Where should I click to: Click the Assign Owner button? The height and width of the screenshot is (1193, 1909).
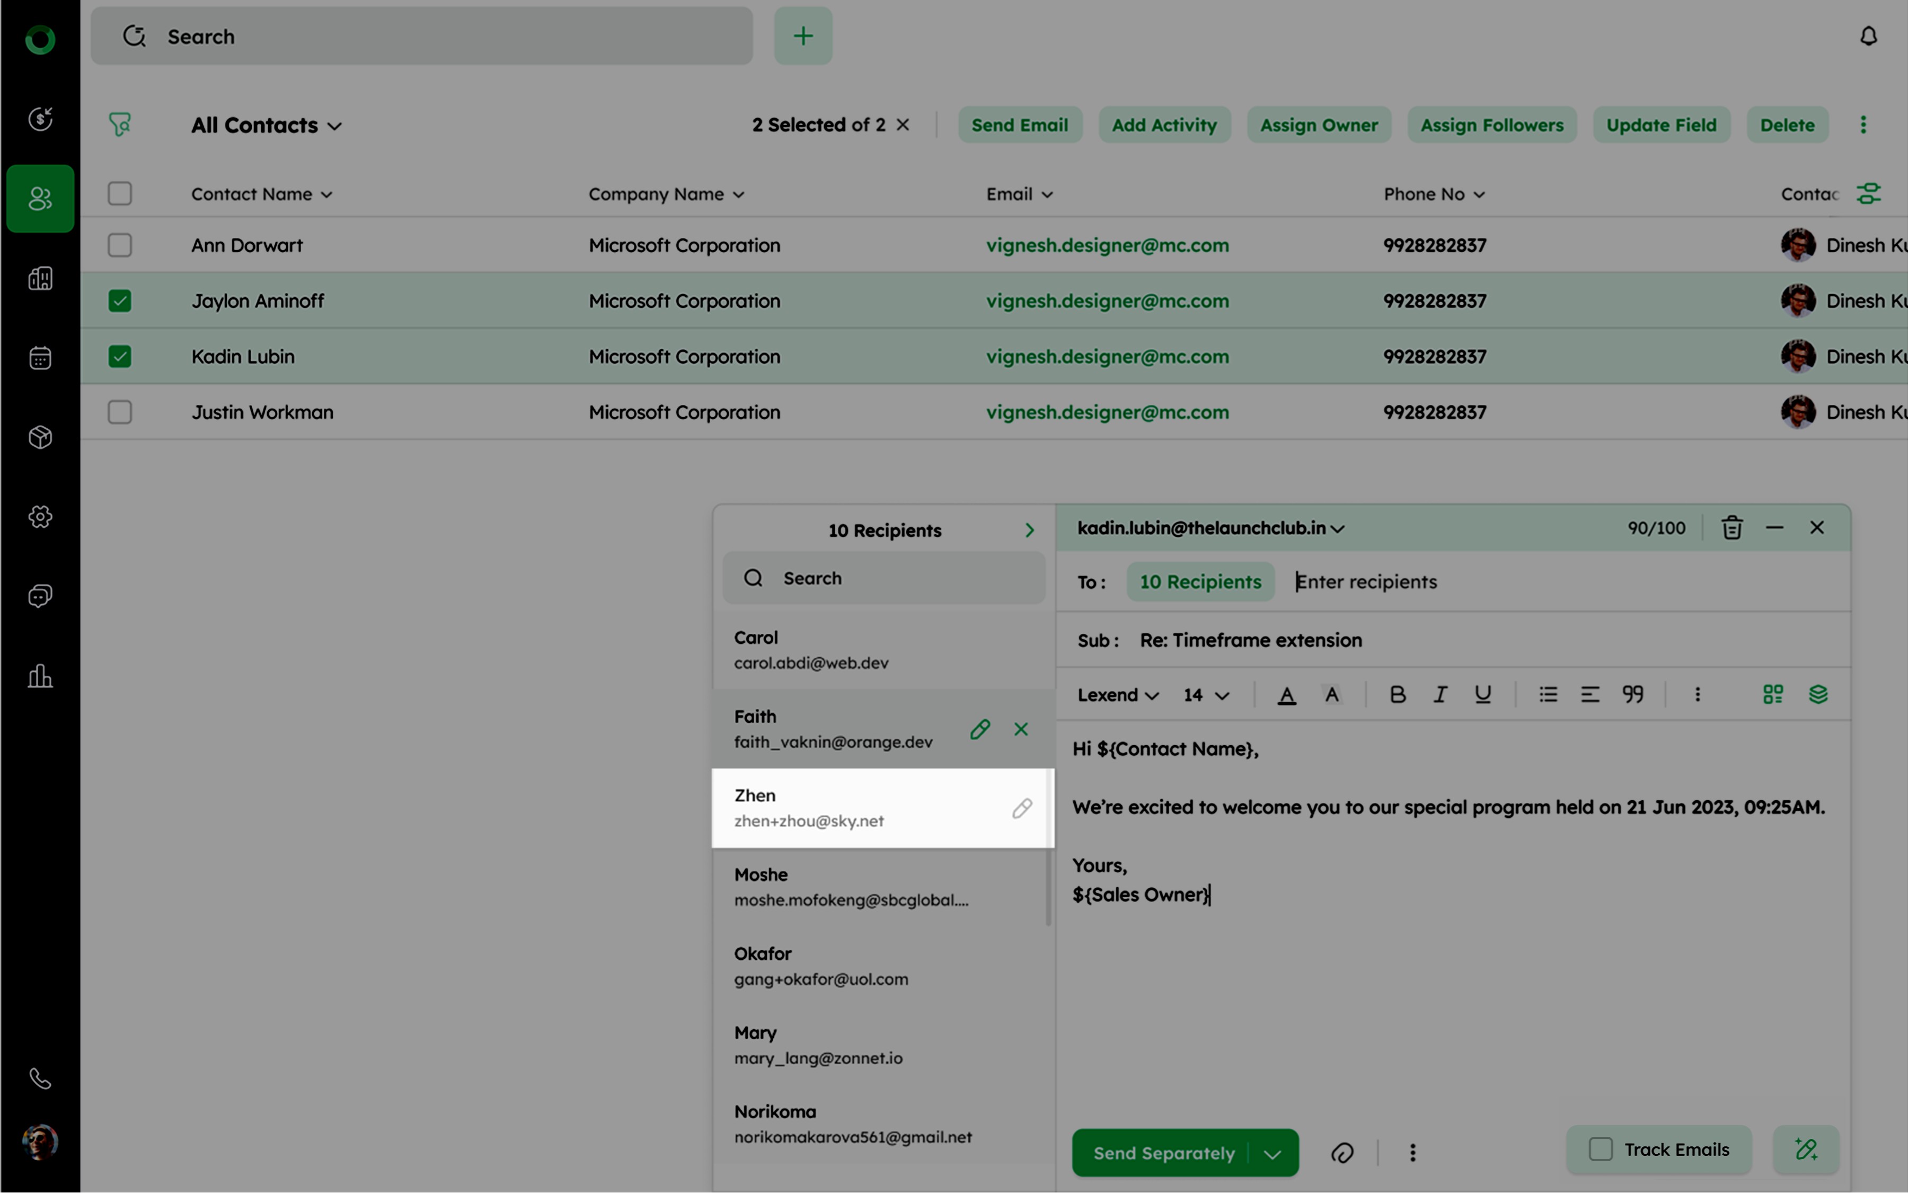[1318, 125]
